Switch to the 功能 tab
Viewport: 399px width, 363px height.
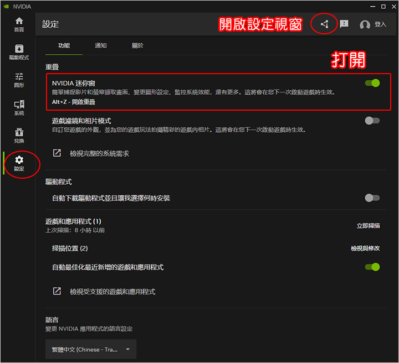coord(64,45)
